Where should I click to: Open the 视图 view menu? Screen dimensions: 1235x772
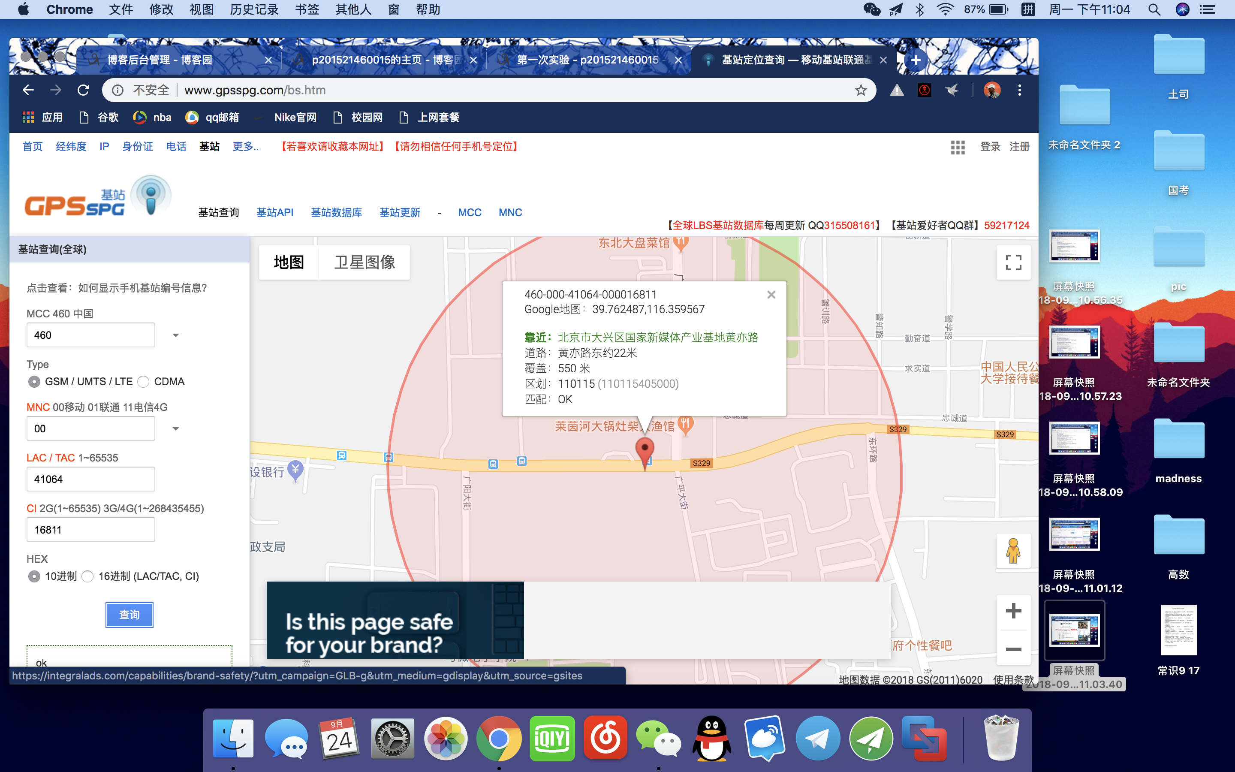coord(201,9)
